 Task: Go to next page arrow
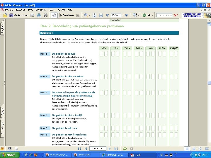109,149
